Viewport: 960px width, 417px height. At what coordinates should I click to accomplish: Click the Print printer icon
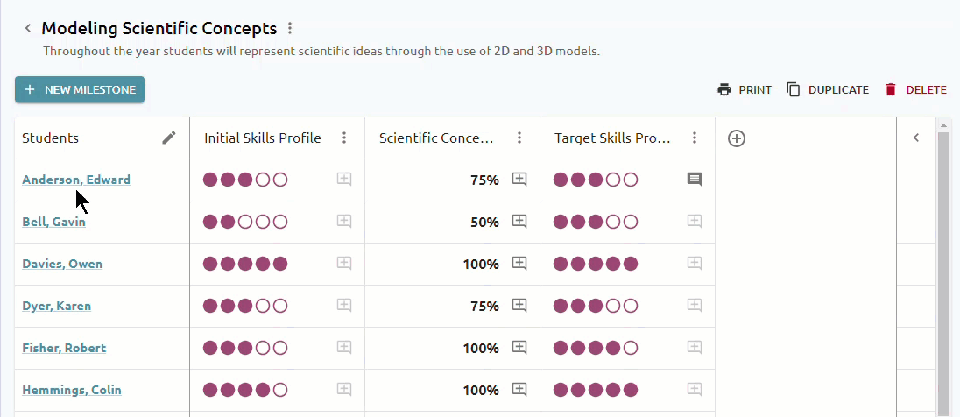[724, 90]
